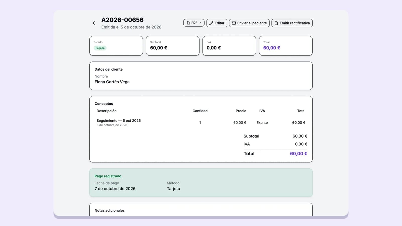This screenshot has width=402, height=226.
Task: Click the Cantidad column header
Action: 200,111
